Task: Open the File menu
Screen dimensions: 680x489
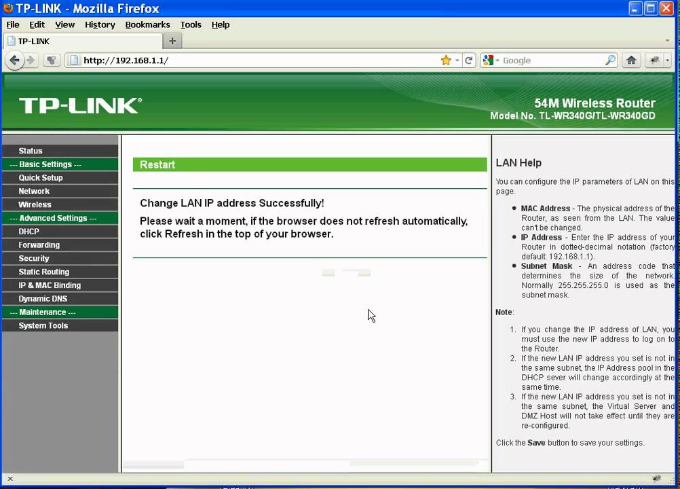Action: [x=13, y=24]
